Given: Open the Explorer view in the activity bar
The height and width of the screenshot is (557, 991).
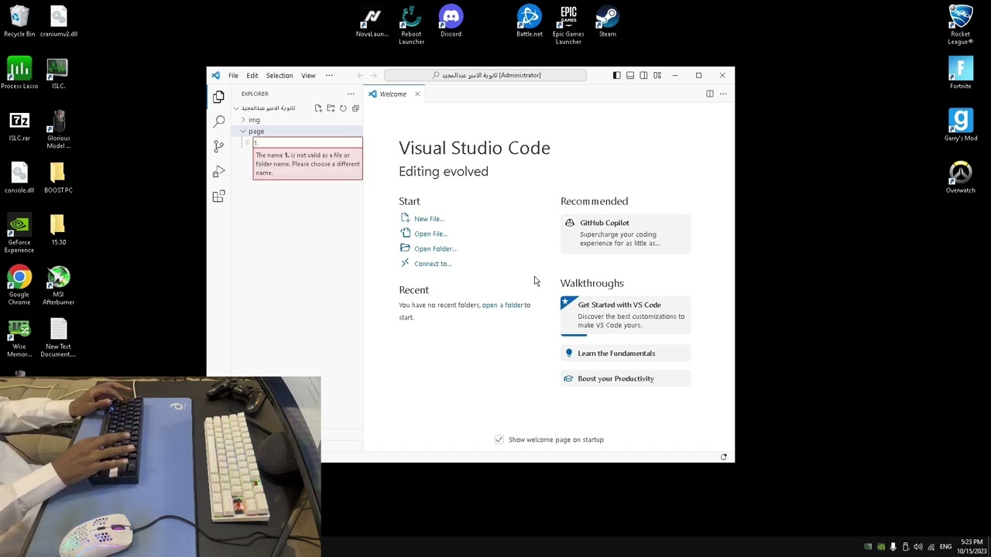Looking at the screenshot, I should coord(218,97).
